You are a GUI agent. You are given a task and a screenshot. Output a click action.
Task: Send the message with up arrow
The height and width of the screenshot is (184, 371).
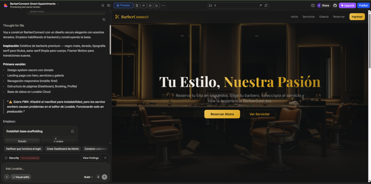104,177
